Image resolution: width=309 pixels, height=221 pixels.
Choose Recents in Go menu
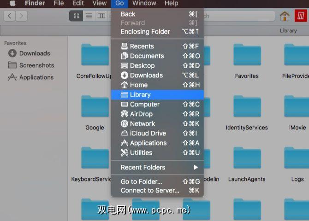[157, 46]
